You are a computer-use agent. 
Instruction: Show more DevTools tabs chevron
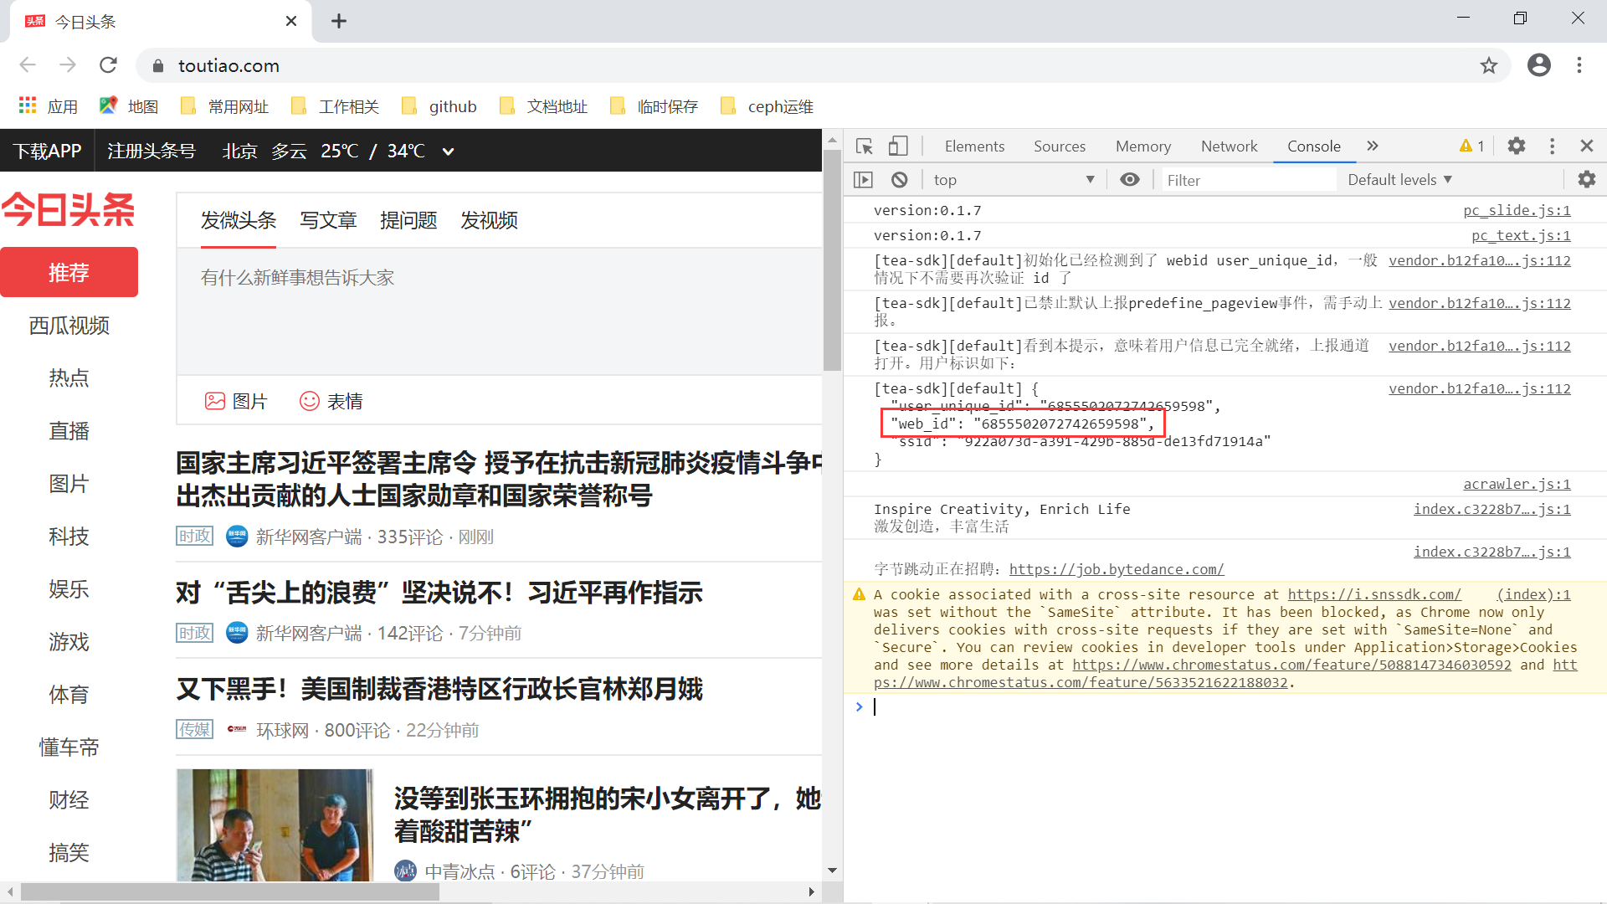point(1373,146)
